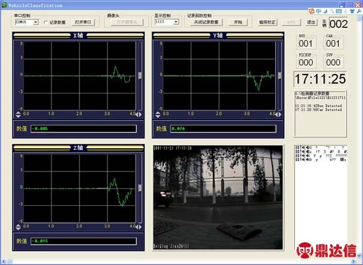
Task: Click the Z轴 数值 field showing -0.015
Action: tap(83, 241)
